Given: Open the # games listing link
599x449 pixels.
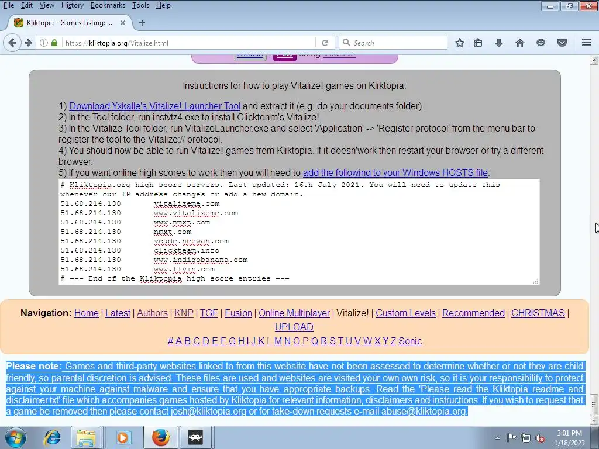Looking at the screenshot, I should tap(170, 341).
